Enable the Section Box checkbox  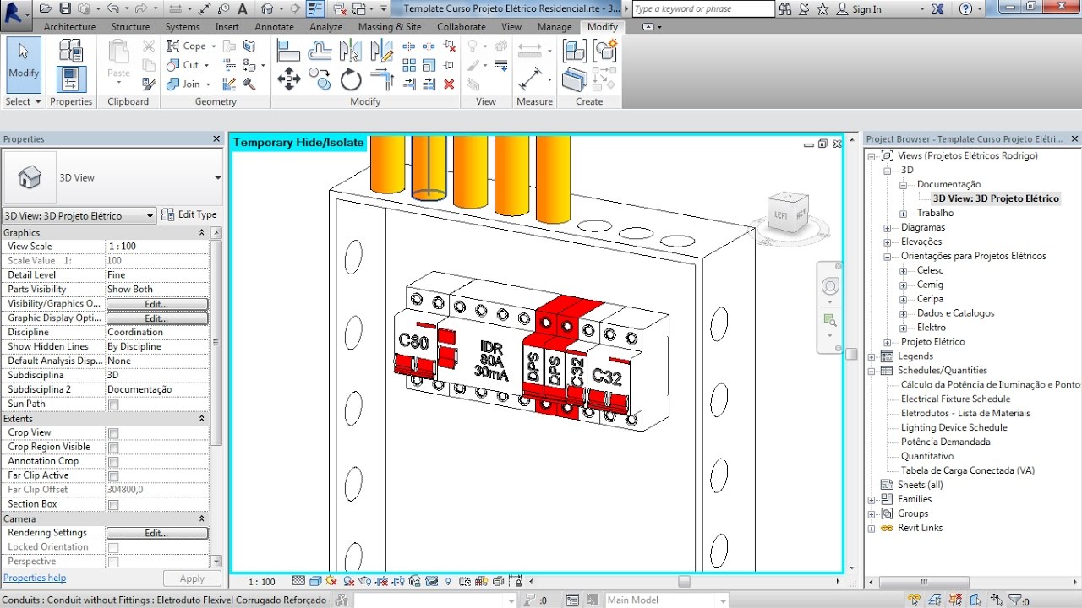point(113,505)
